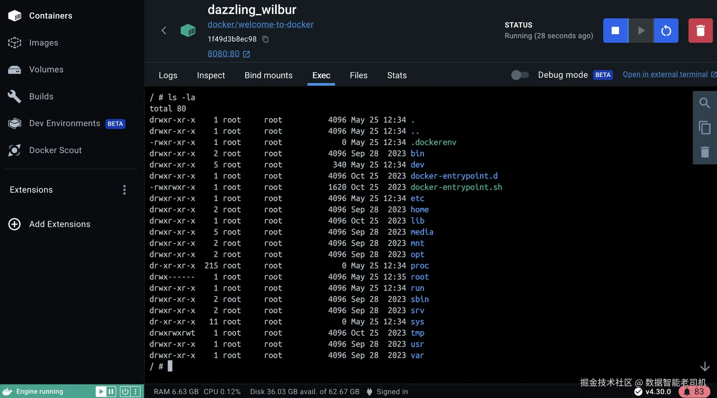Resume Docker engine with play icon

tap(101, 391)
